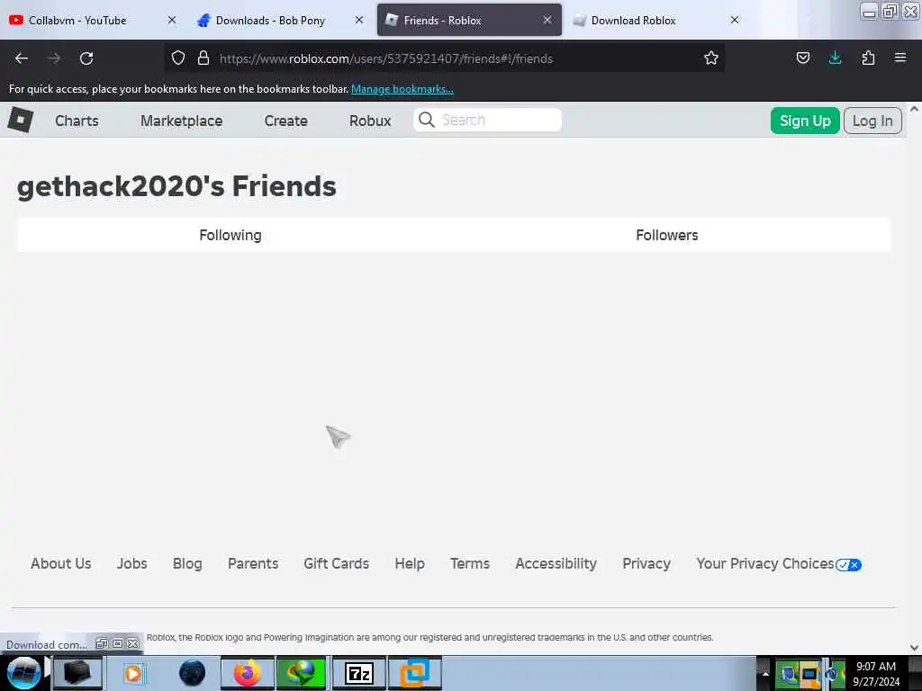Viewport: 922px width, 691px height.
Task: Click the search magnifier icon
Action: (x=426, y=120)
